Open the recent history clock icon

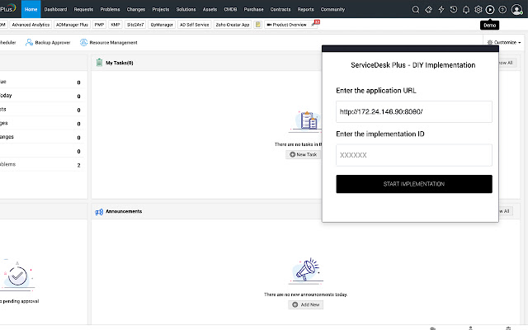point(454,9)
